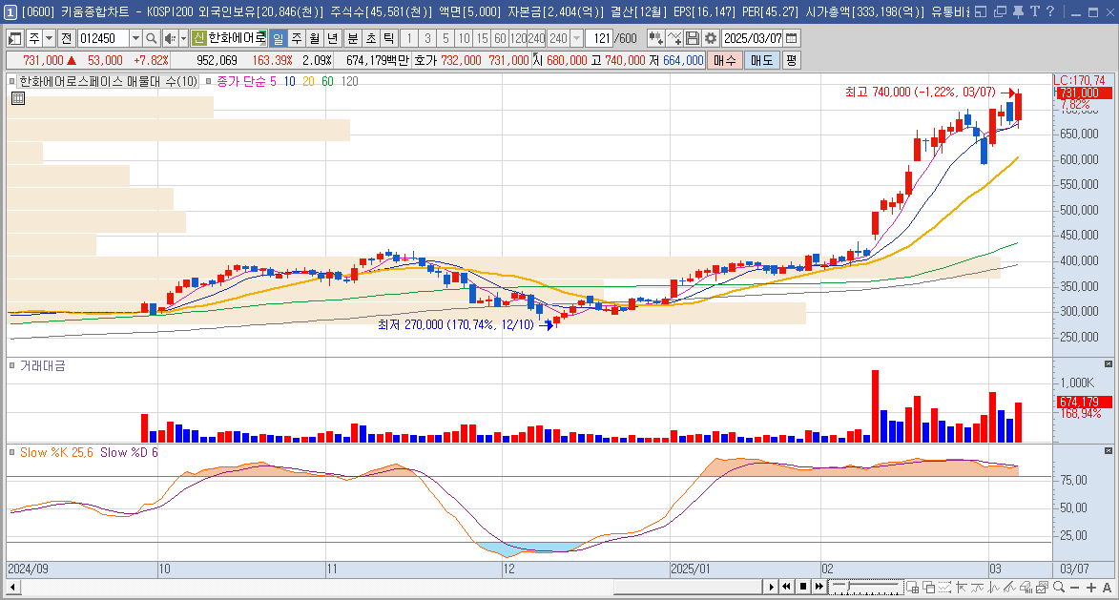Collapse the 거래대금 volume panel corner button

pyautogui.click(x=1109, y=363)
